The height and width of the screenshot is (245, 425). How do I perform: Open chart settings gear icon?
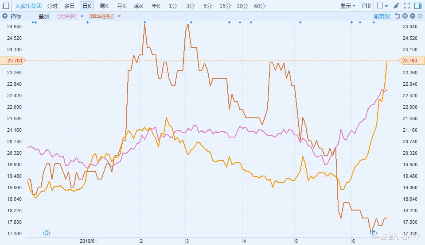419,16
